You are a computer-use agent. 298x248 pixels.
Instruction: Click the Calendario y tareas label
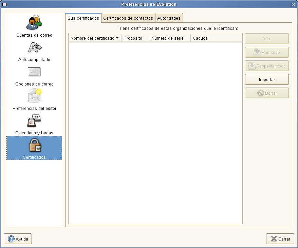(x=34, y=133)
